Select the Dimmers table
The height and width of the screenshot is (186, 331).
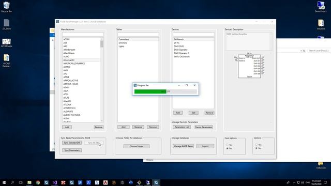[138, 43]
